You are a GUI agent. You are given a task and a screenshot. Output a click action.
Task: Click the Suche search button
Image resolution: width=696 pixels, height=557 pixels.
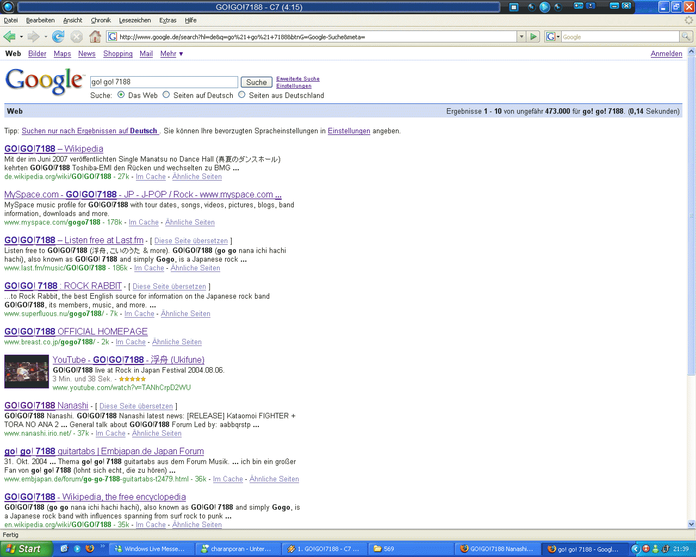(257, 82)
